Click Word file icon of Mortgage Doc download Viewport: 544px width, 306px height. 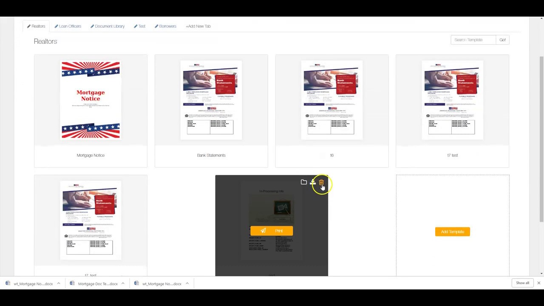point(72,283)
